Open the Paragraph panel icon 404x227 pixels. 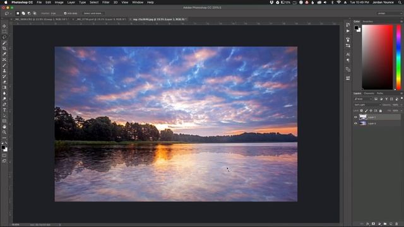348,61
